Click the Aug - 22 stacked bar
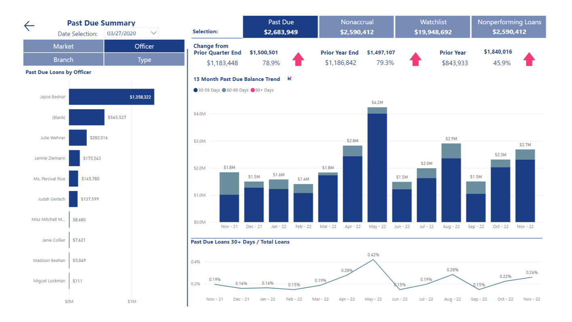 [451, 182]
